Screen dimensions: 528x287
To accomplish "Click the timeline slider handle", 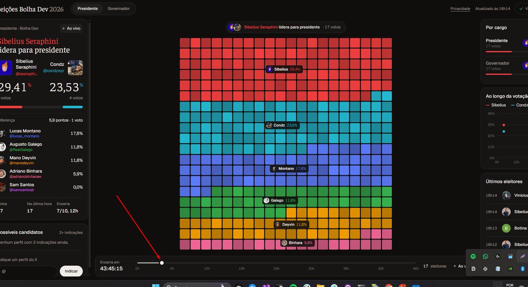I will (x=162, y=263).
